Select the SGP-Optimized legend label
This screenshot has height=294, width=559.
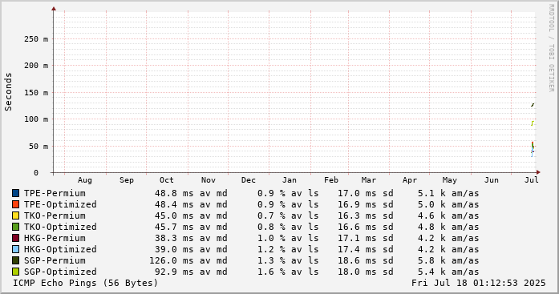pyautogui.click(x=60, y=272)
